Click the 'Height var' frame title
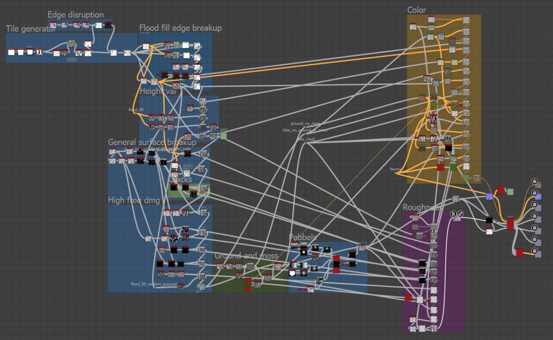Screen dimensions: 553x340 click(x=158, y=91)
